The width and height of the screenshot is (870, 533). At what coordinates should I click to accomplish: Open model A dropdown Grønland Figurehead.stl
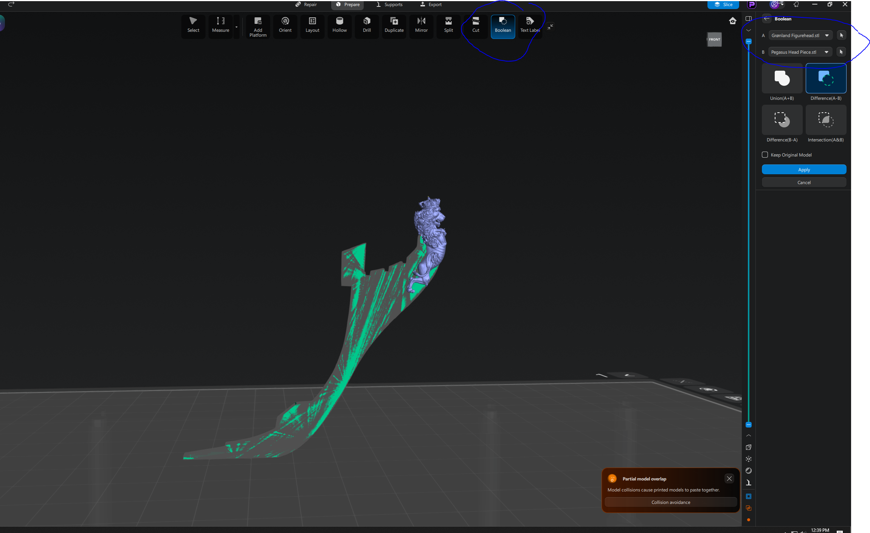pyautogui.click(x=800, y=36)
